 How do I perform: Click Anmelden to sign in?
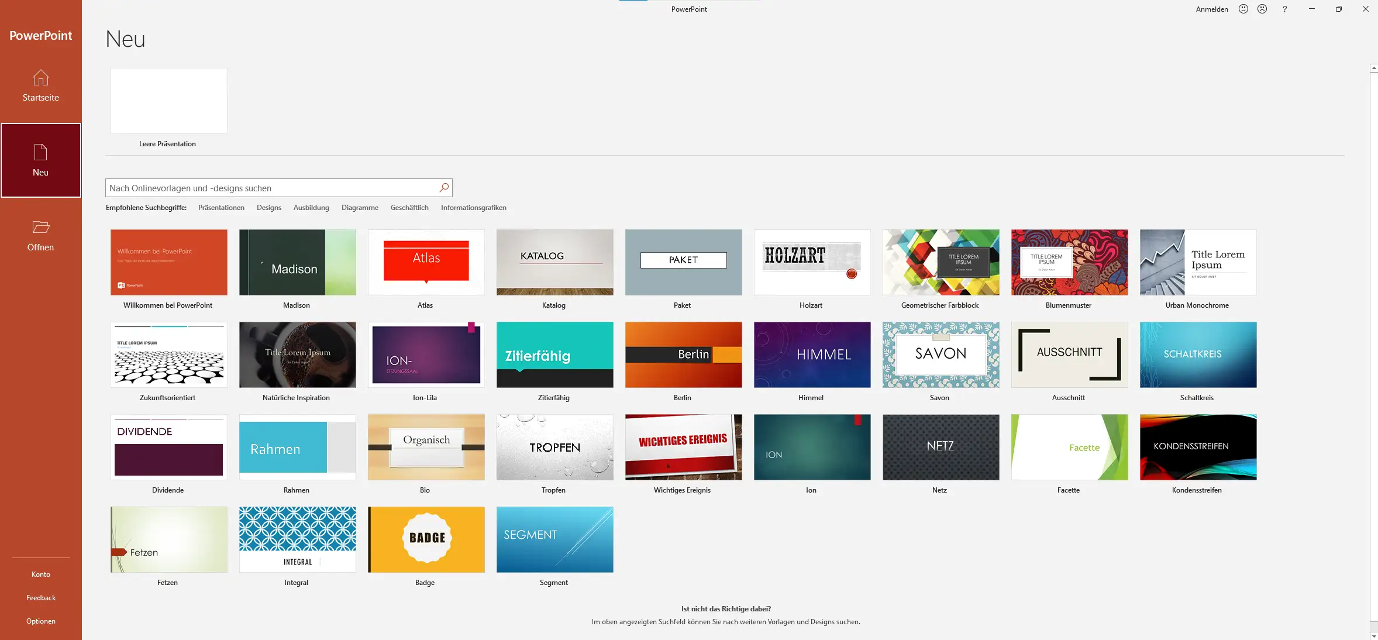coord(1212,9)
